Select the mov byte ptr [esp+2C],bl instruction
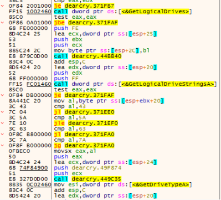The width and height of the screenshot is (221, 200). pos(102,50)
